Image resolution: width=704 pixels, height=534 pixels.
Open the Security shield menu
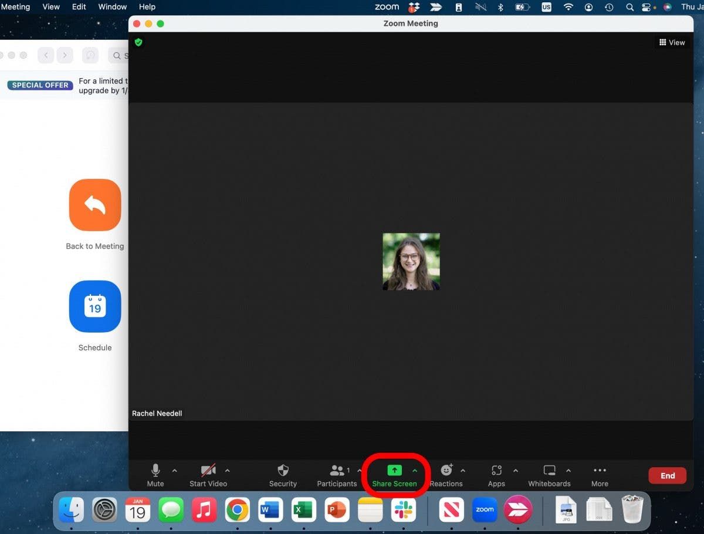(283, 476)
